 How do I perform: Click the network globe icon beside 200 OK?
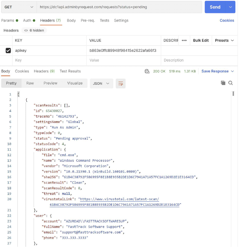click(x=147, y=71)
